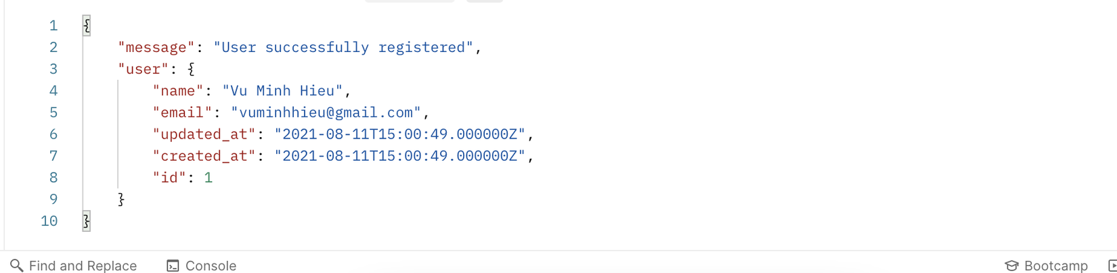Screen dimensions: 1117x273
Task: Click line number 2 in the gutter
Action: click(53, 47)
